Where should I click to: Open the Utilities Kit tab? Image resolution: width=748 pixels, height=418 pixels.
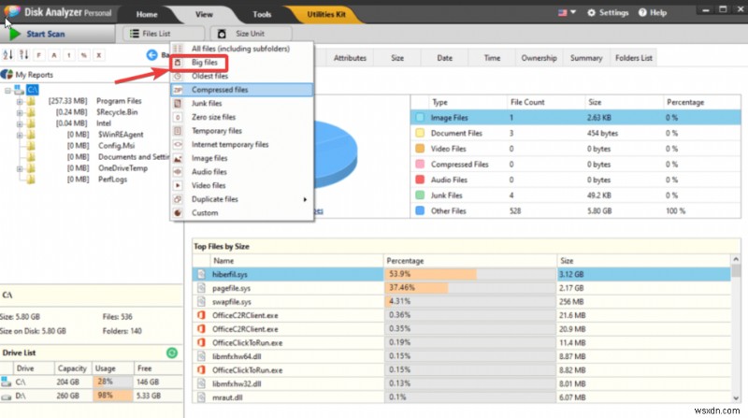click(326, 14)
